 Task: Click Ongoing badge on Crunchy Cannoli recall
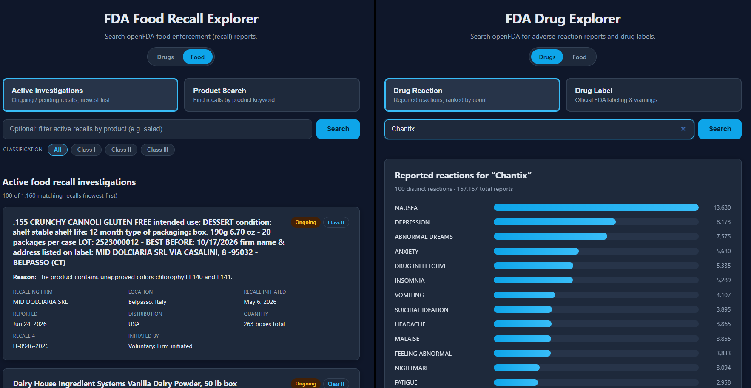(306, 222)
